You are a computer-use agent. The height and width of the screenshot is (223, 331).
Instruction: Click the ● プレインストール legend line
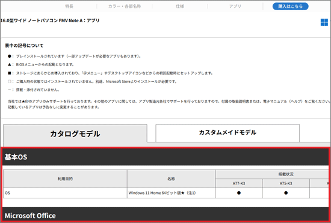coord(74,57)
